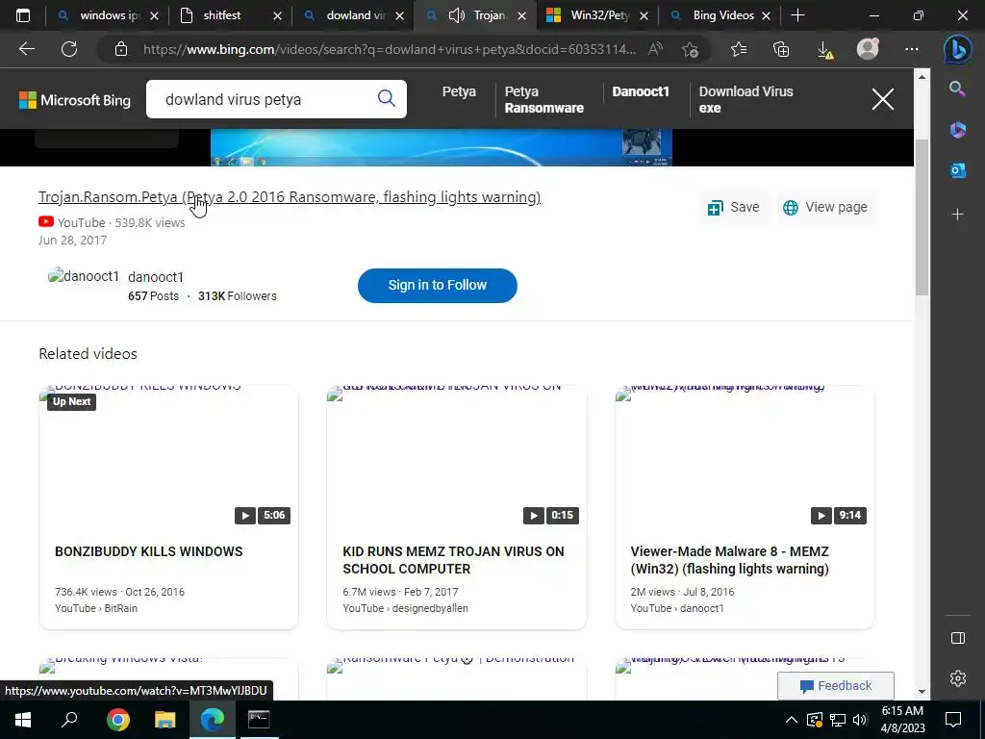
Task: Open the Windows Start menu
Action: point(23,719)
